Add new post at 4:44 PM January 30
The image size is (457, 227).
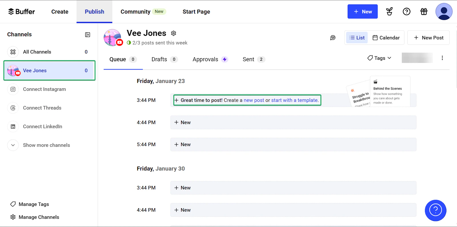(293, 210)
